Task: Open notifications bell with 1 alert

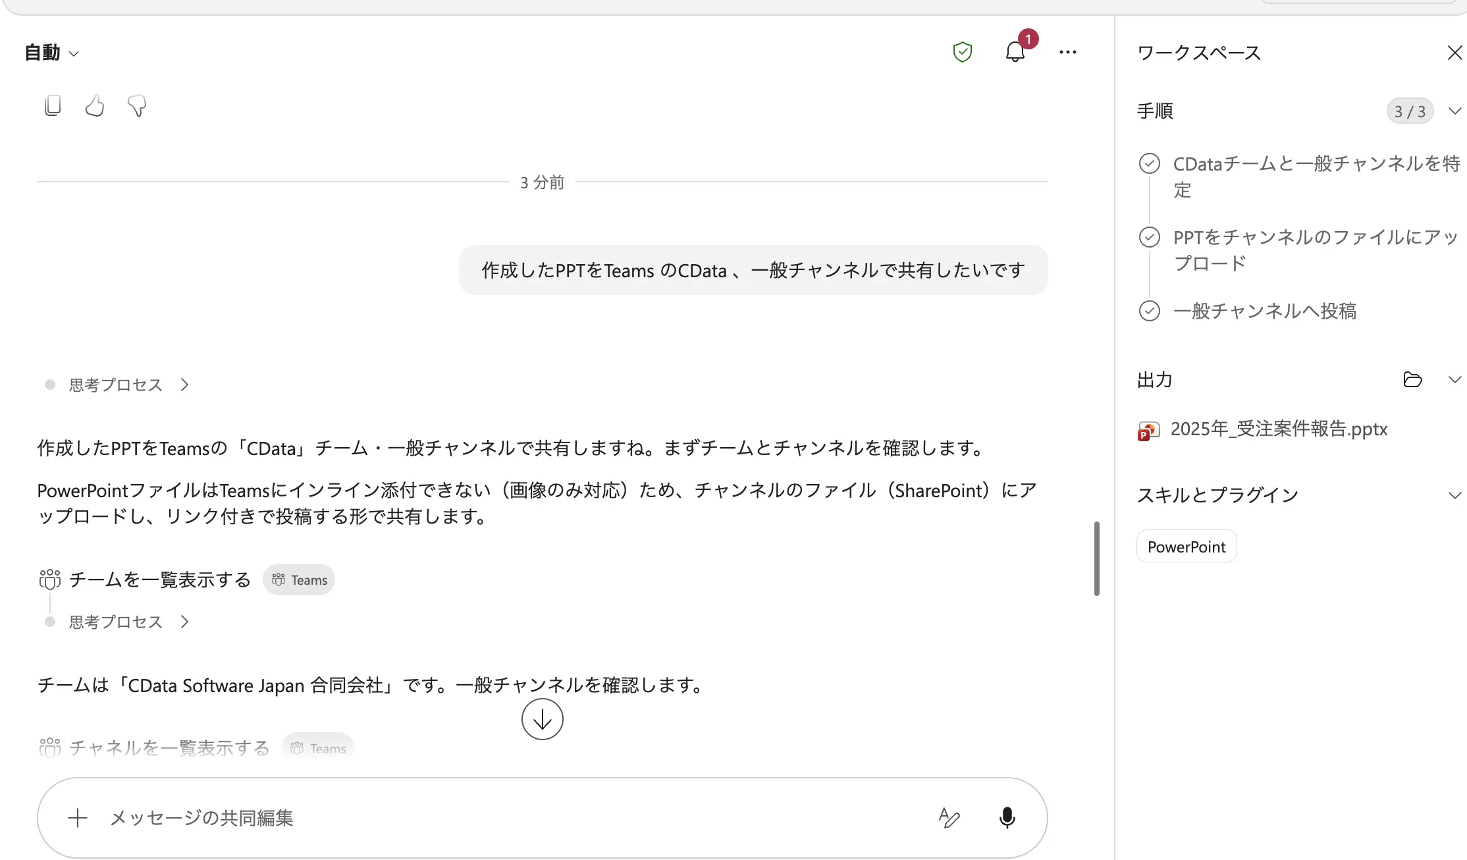Action: 1015,51
